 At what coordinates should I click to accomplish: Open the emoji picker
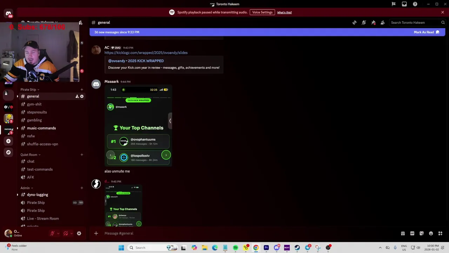click(x=431, y=233)
